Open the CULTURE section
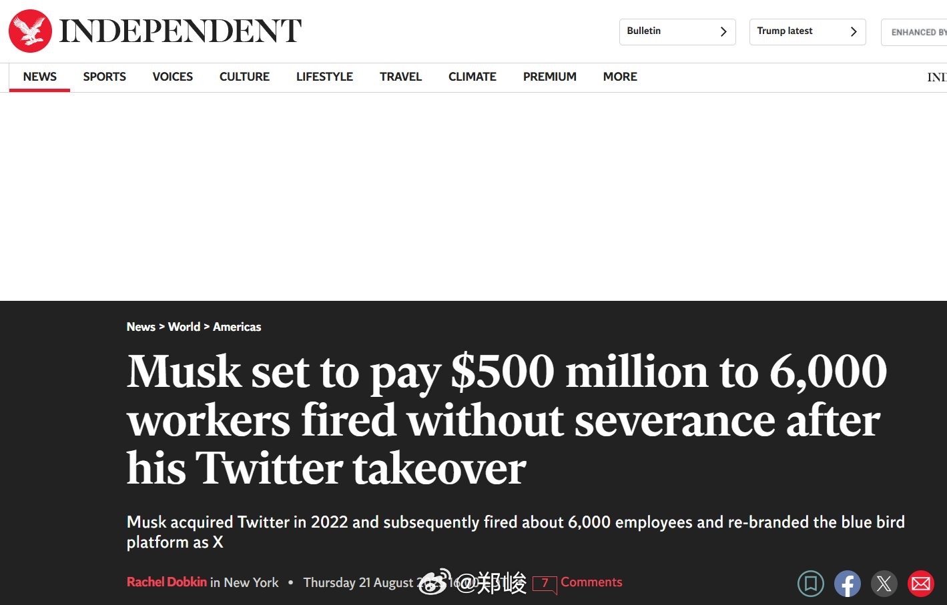The height and width of the screenshot is (605, 947). coord(244,77)
